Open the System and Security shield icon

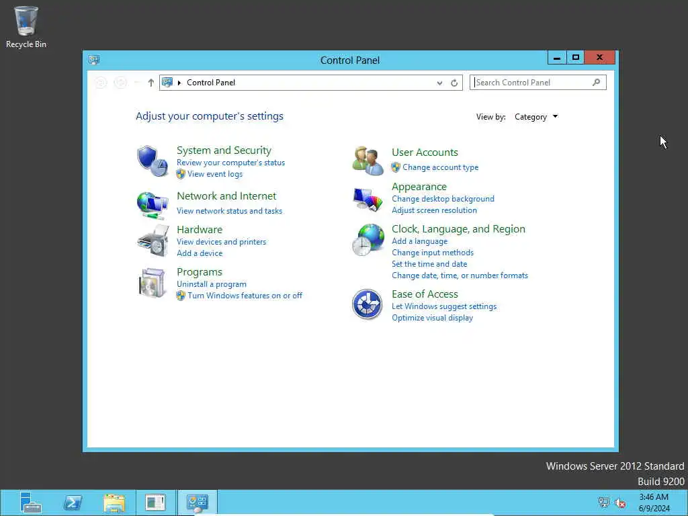tap(153, 161)
